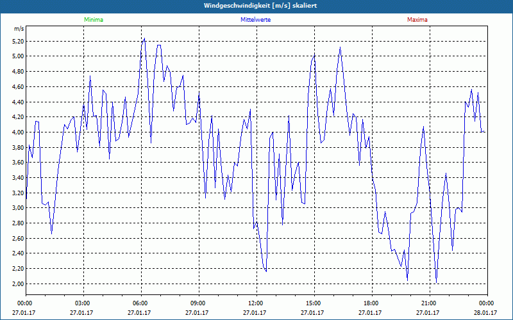Screen dimensions: 513x320
Task: Click the 4,40 y-axis value
Action: [19, 102]
